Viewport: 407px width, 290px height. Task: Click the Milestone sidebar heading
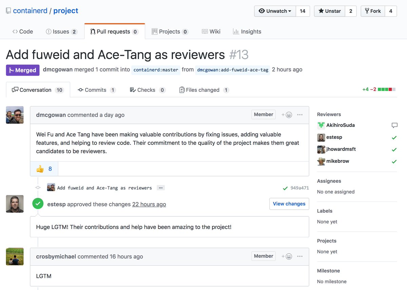point(328,271)
